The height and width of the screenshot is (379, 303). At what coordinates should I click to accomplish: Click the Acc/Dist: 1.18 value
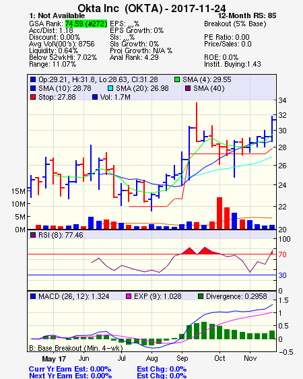[51, 30]
